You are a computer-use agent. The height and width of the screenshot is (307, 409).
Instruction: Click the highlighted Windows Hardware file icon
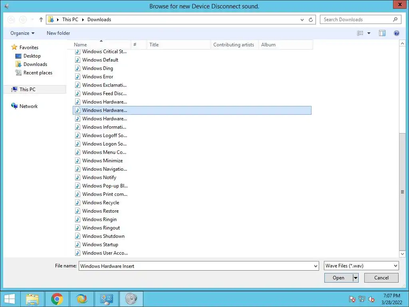coord(77,110)
